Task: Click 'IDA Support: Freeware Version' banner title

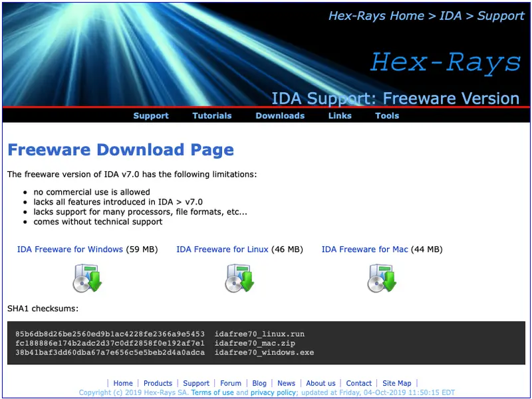Action: (395, 98)
